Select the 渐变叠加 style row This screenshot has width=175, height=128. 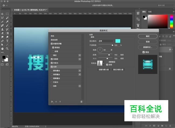click(66, 75)
